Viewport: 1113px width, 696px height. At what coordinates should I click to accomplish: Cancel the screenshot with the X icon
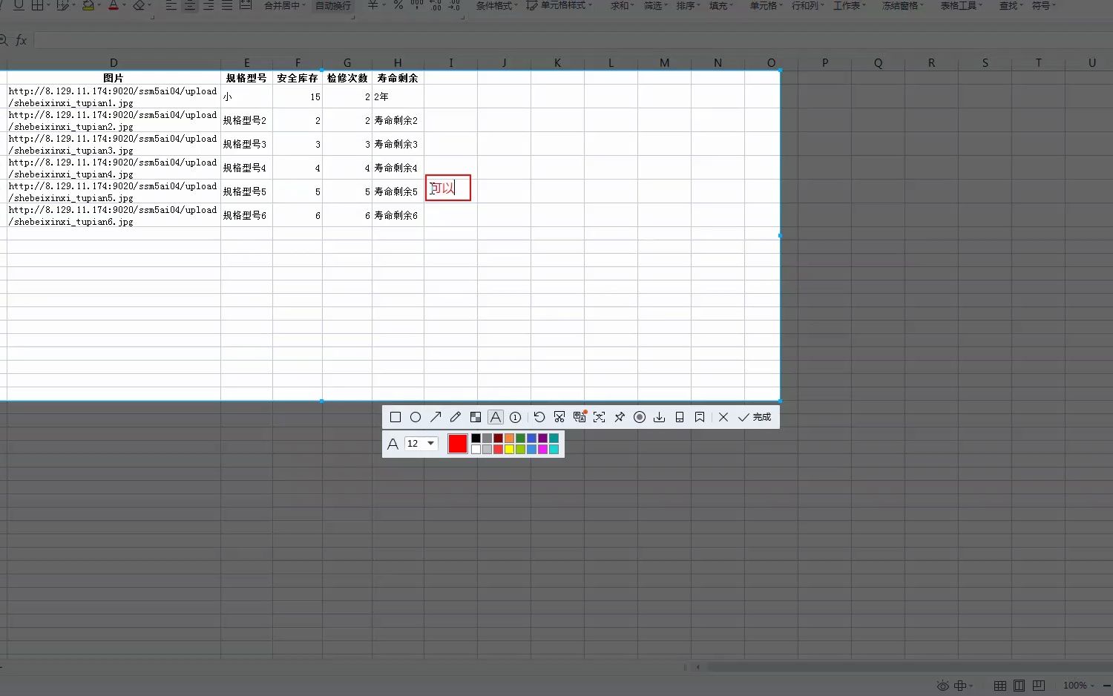(723, 417)
